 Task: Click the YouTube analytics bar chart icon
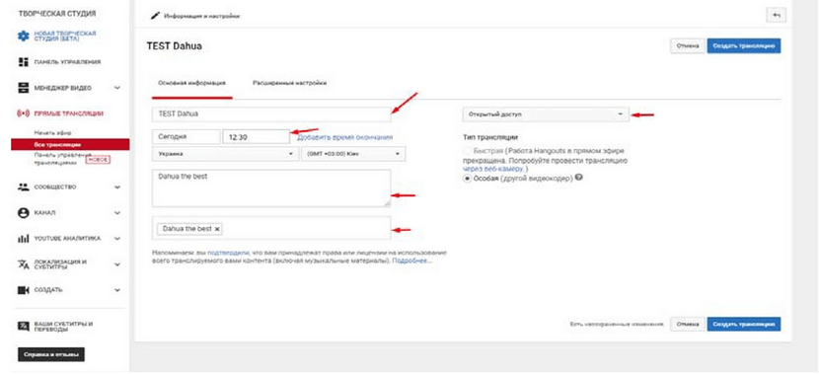(23, 239)
